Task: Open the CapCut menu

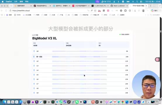Action: coord(9,1)
